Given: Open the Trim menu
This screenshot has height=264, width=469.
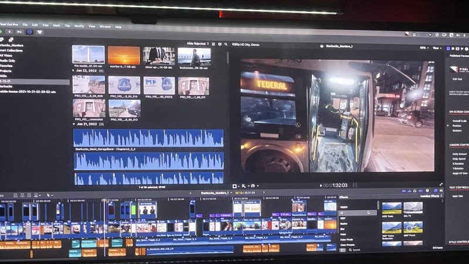Looking at the screenshot, I should click(x=45, y=25).
